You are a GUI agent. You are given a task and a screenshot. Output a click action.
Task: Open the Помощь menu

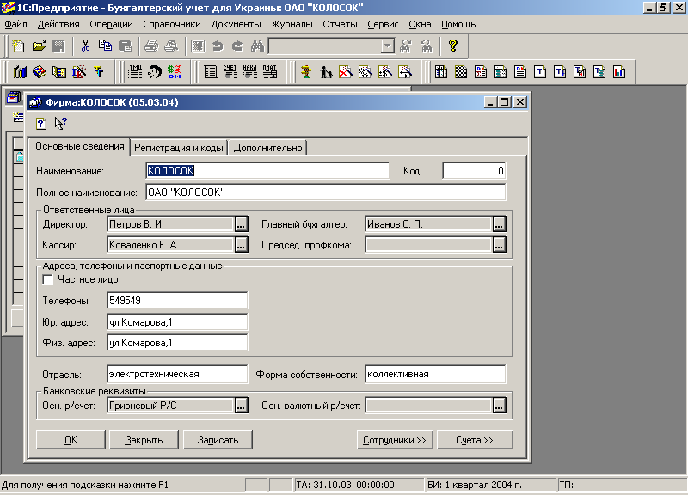point(458,25)
